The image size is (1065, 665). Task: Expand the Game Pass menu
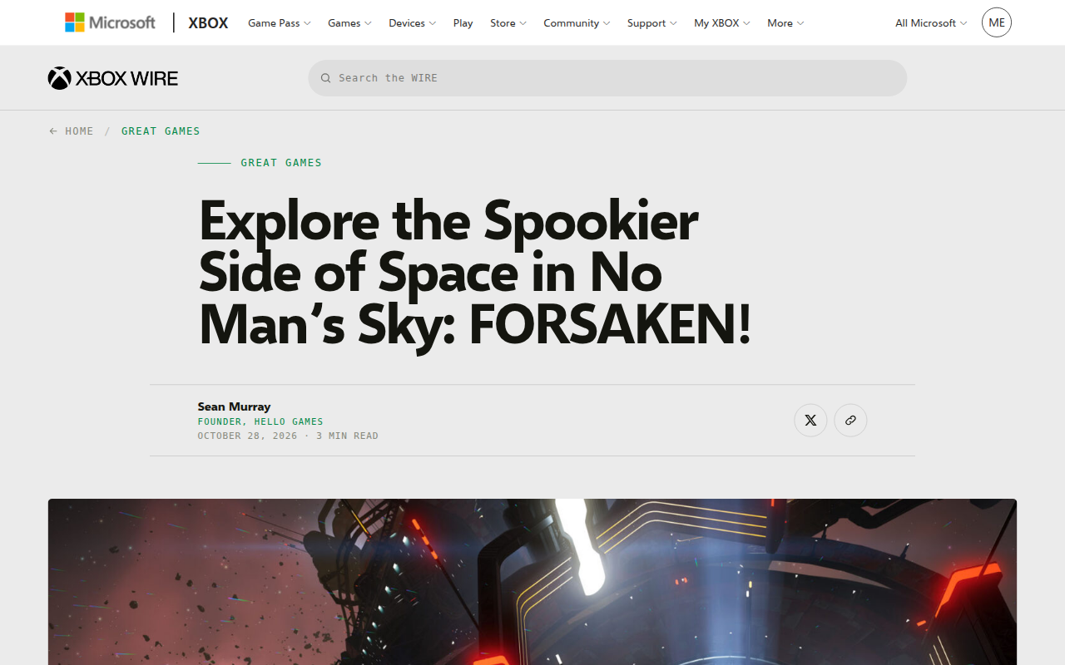[280, 23]
